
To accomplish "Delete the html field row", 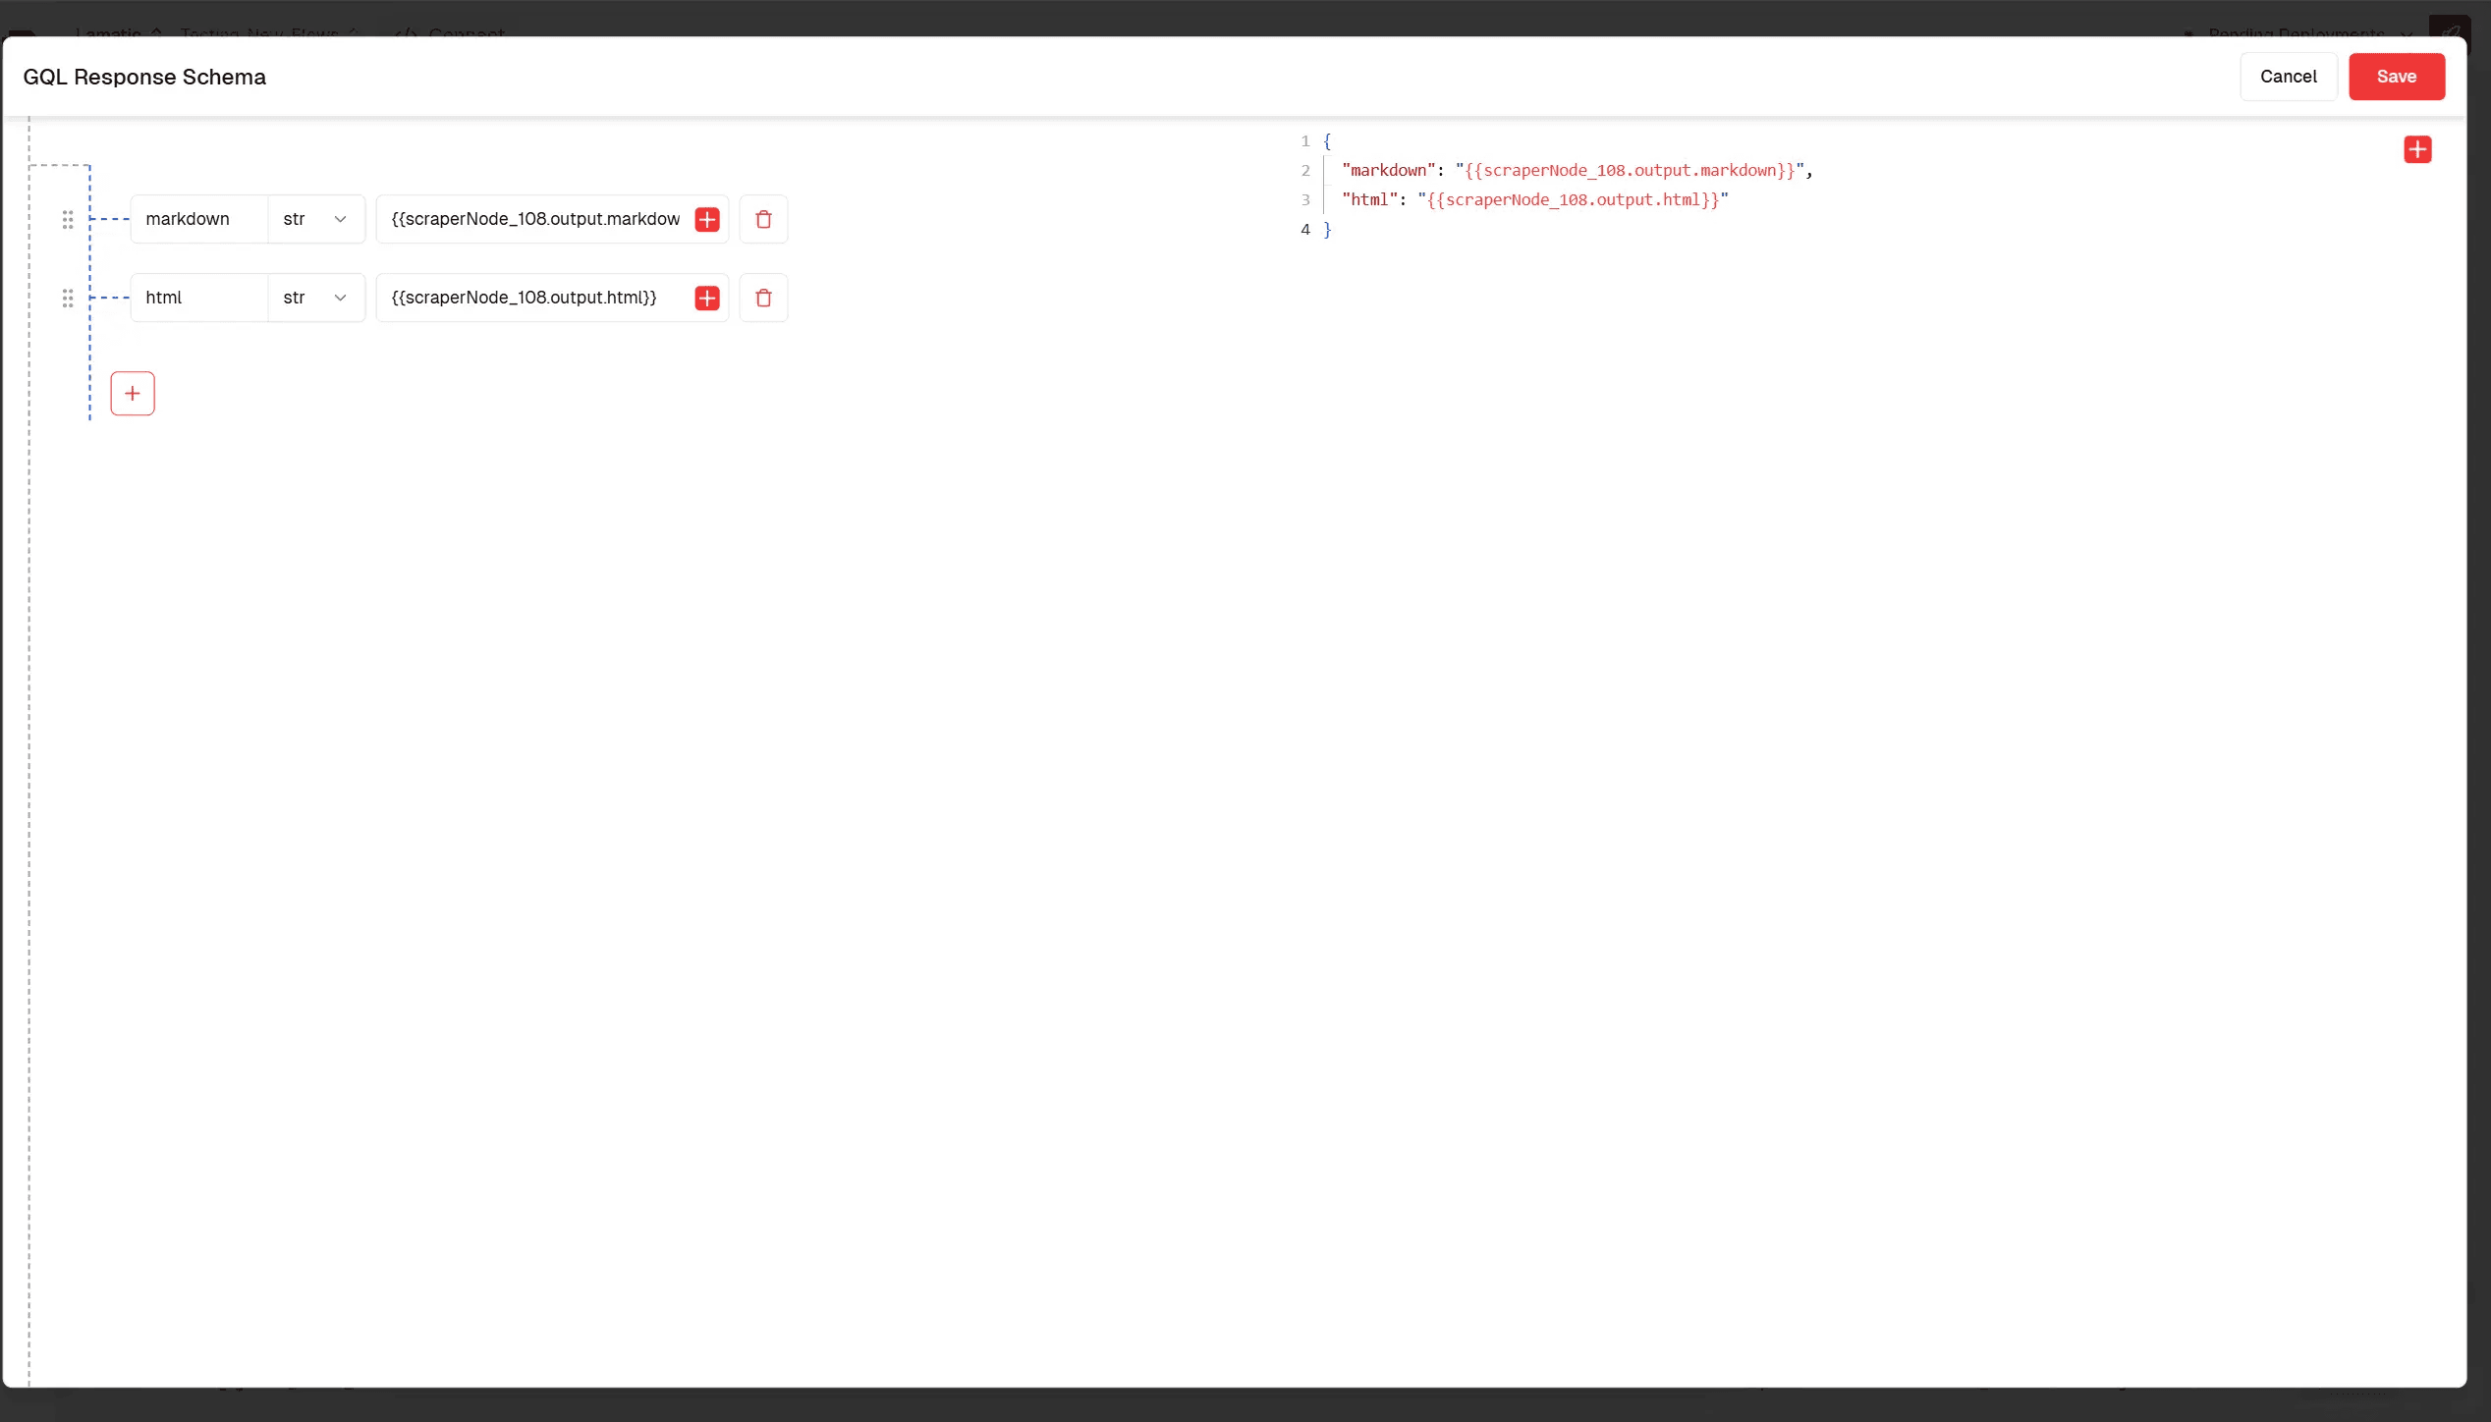I will coord(763,298).
